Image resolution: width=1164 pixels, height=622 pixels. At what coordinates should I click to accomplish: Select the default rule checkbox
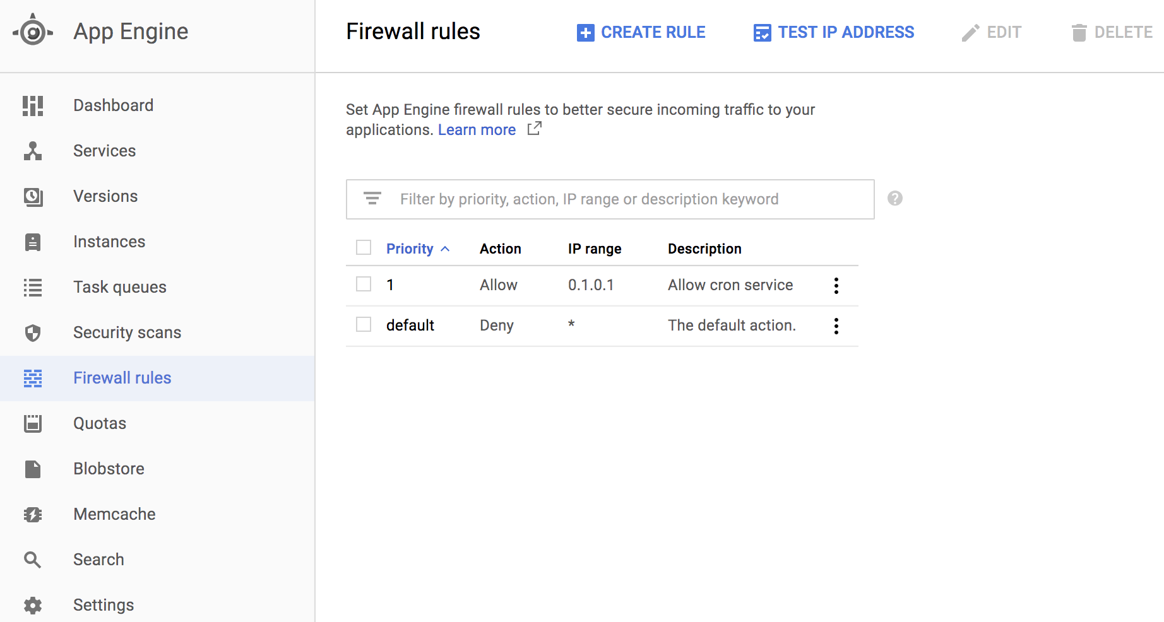(x=364, y=325)
